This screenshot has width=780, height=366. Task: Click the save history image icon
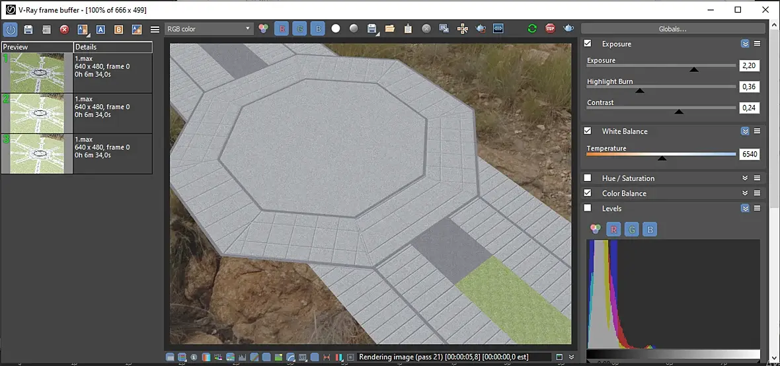(28, 29)
